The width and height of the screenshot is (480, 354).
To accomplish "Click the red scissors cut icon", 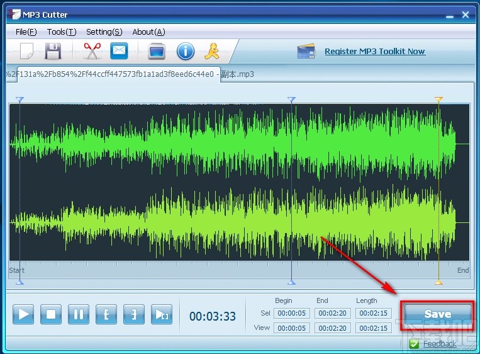I will pyautogui.click(x=92, y=51).
